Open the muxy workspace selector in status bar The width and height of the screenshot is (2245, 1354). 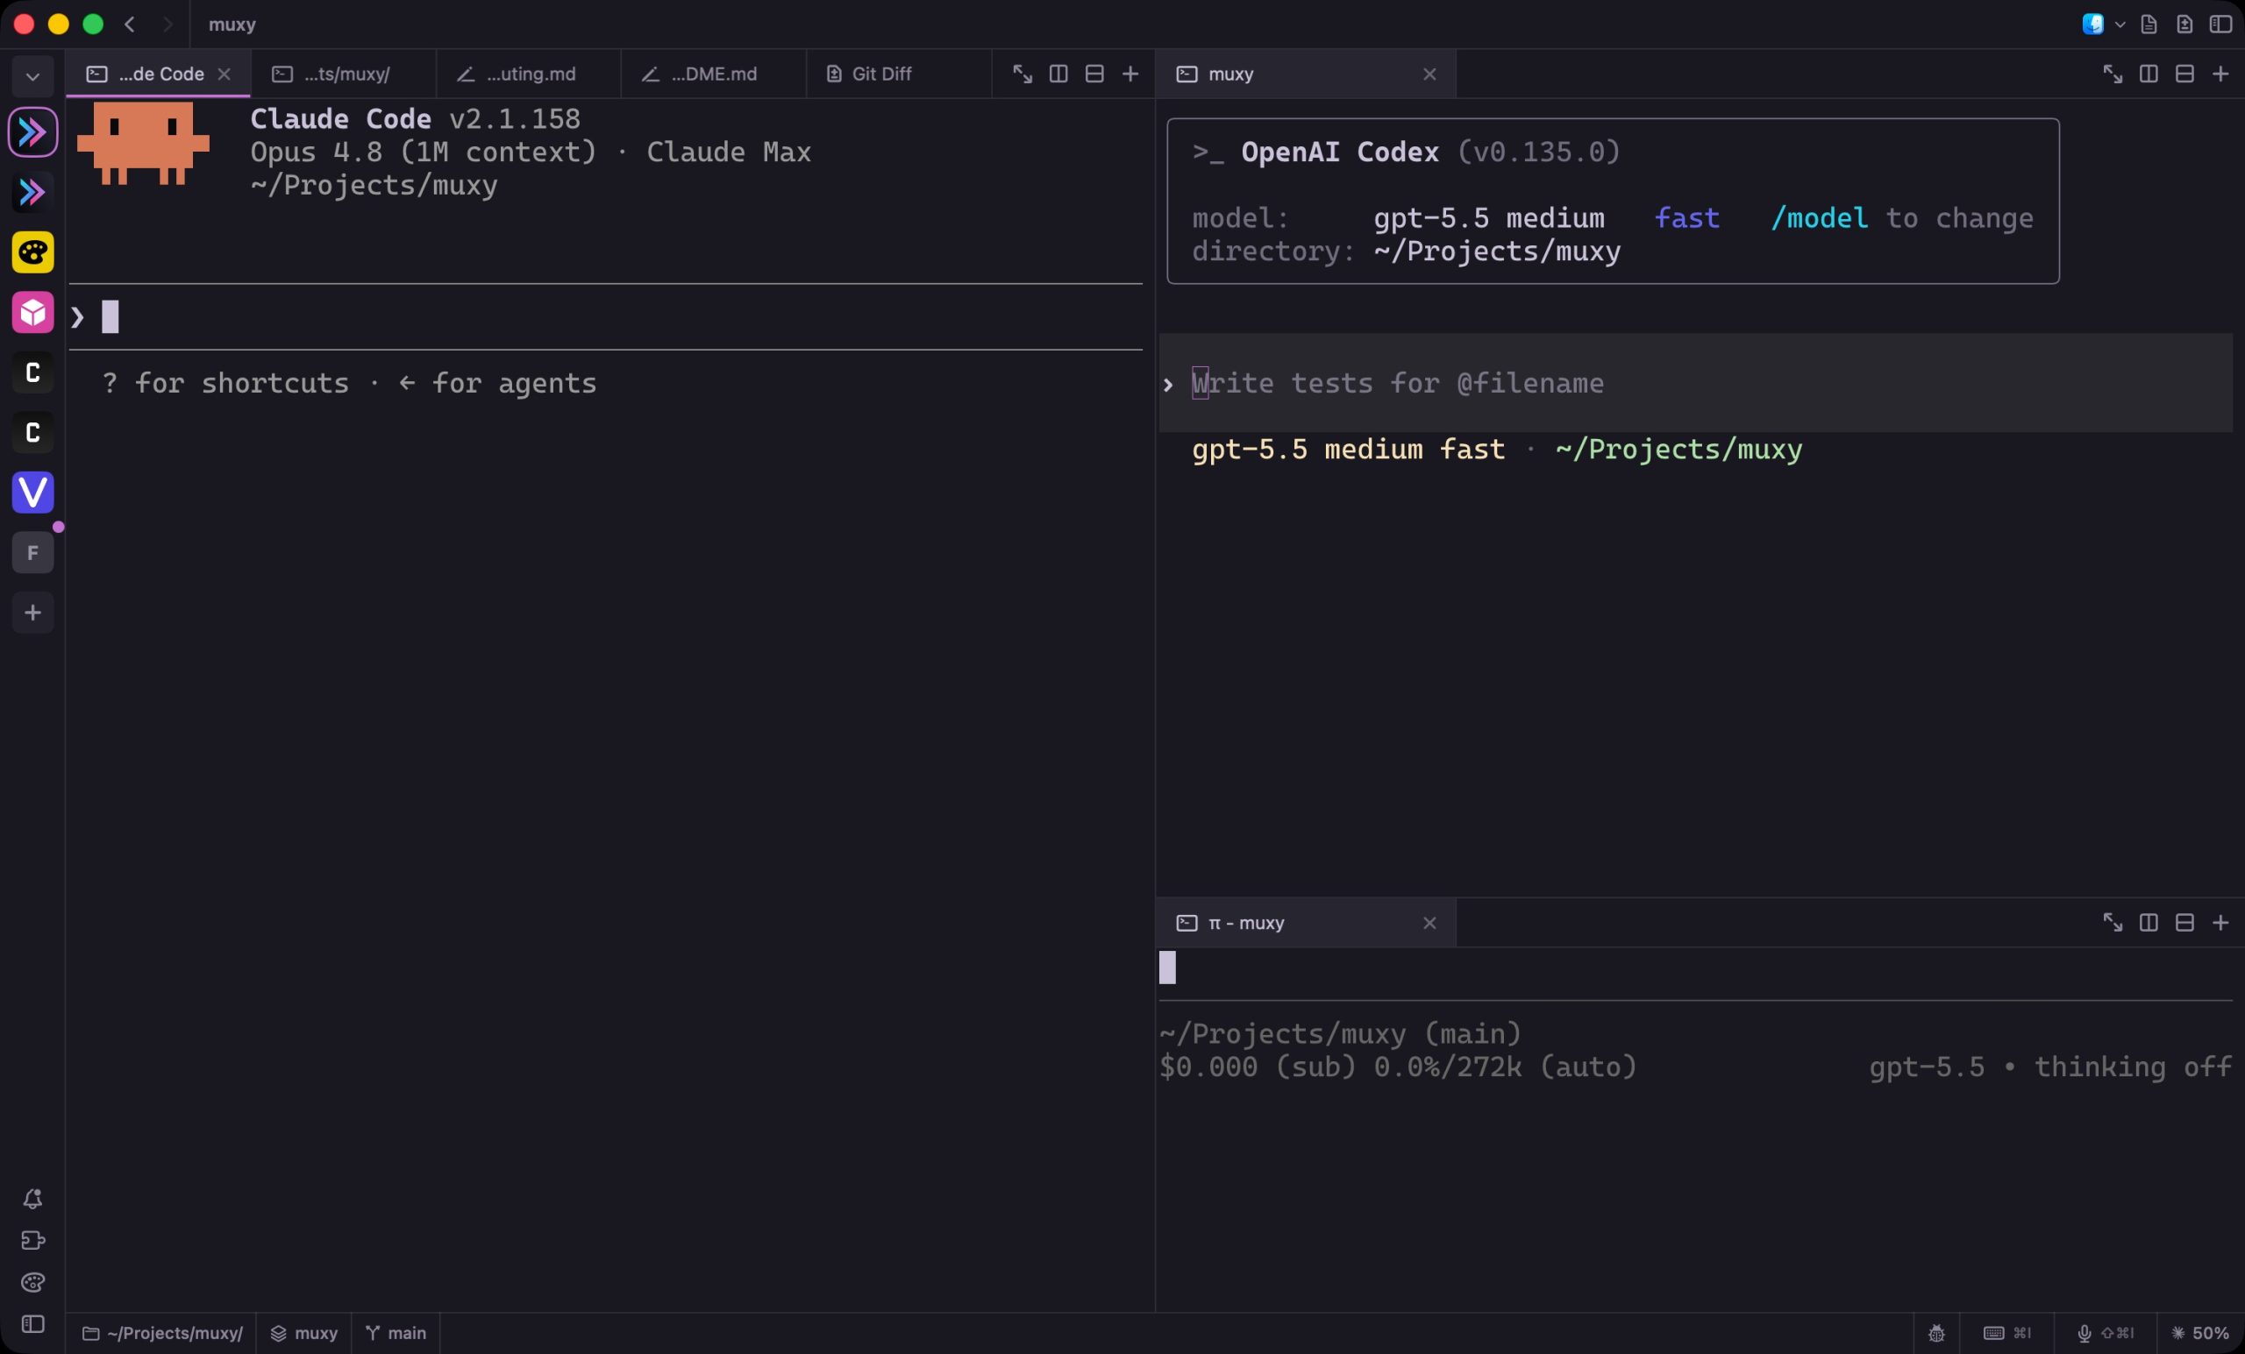(x=304, y=1333)
